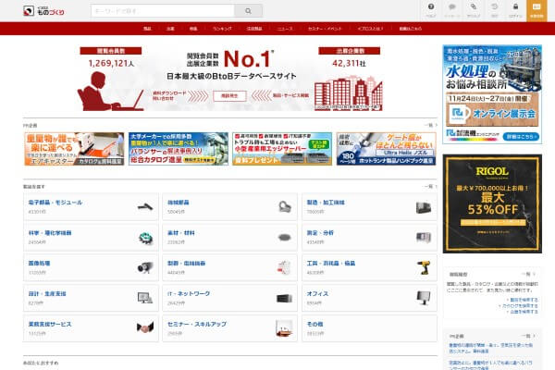Click the bearing icon in second category card

click(284, 207)
